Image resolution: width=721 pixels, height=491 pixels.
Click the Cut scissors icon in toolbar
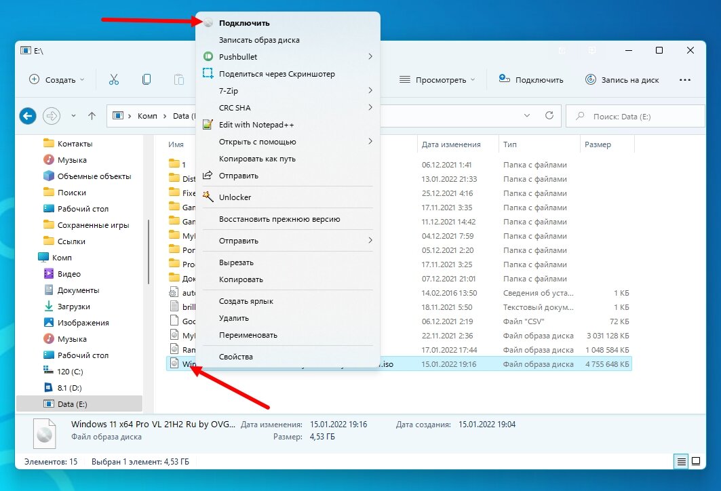tap(113, 79)
